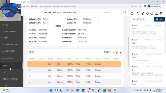Open VLANs in the sidebar
This screenshot has width=166, height=93.
5,85
